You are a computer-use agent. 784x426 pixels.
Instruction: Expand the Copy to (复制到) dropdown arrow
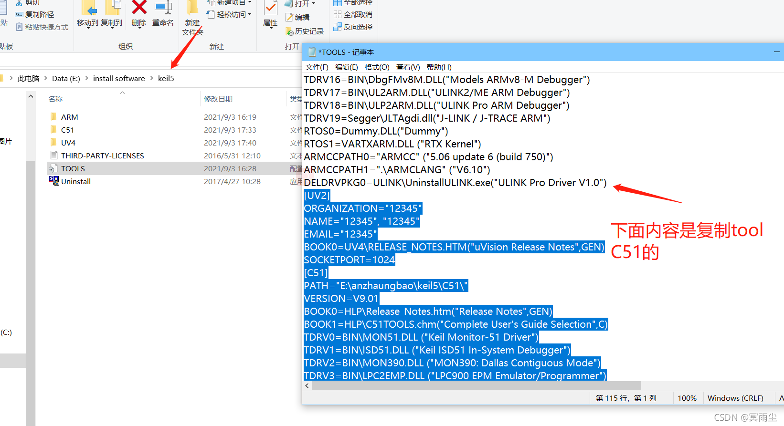pyautogui.click(x=112, y=29)
